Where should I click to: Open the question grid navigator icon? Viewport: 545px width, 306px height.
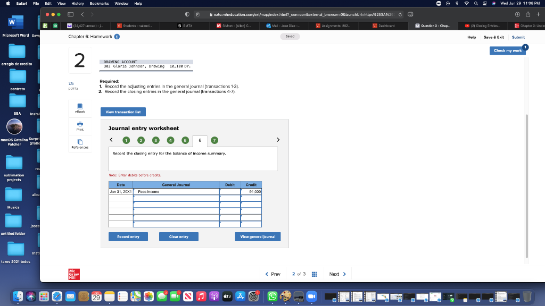pyautogui.click(x=314, y=274)
